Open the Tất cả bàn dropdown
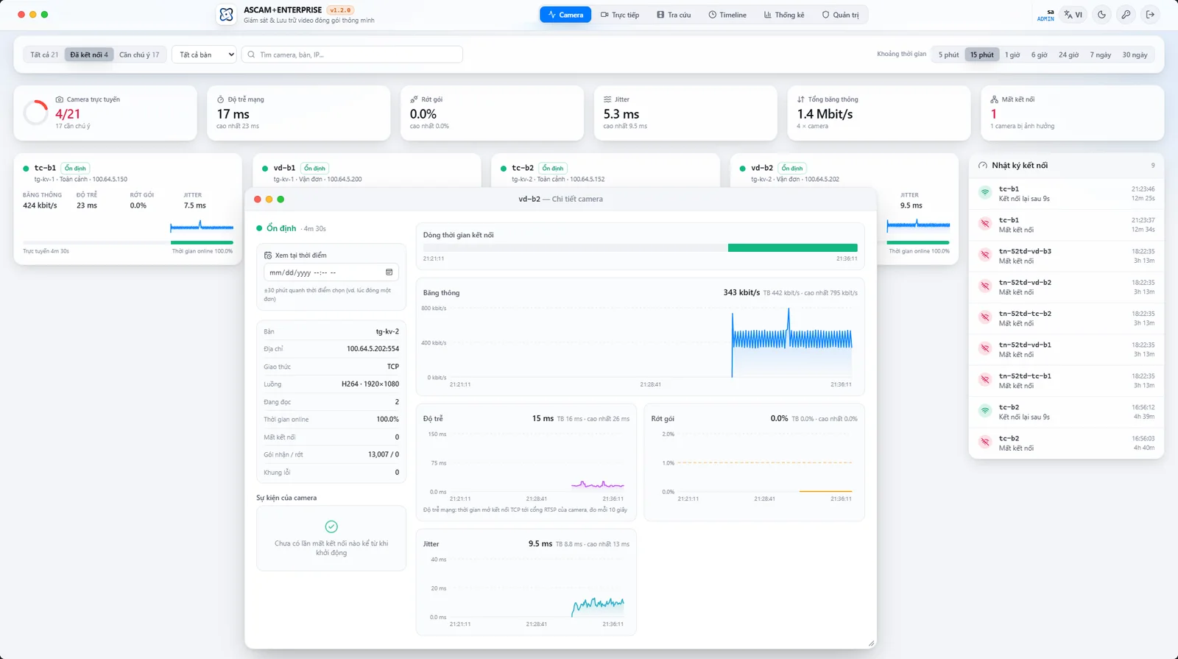This screenshot has width=1178, height=659. coord(204,54)
